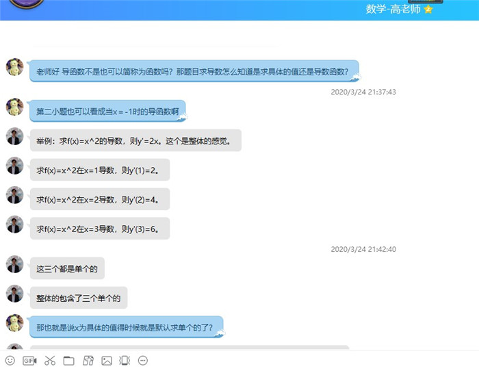
Task: Select the message starting with 老师好 导函数
Action: pyautogui.click(x=194, y=71)
